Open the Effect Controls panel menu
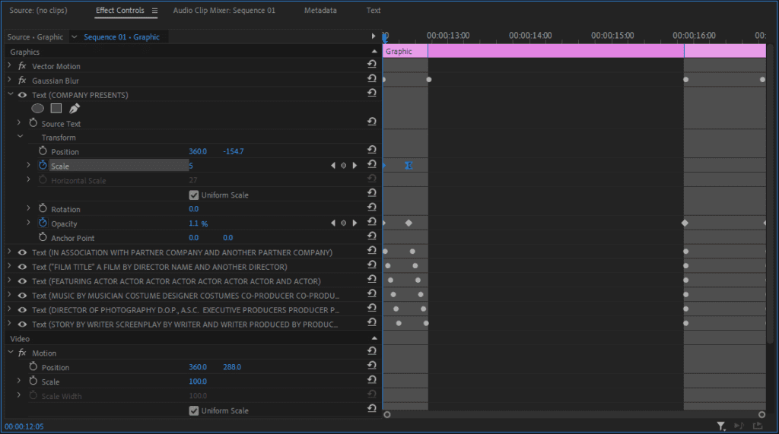This screenshot has height=434, width=779. click(x=154, y=11)
